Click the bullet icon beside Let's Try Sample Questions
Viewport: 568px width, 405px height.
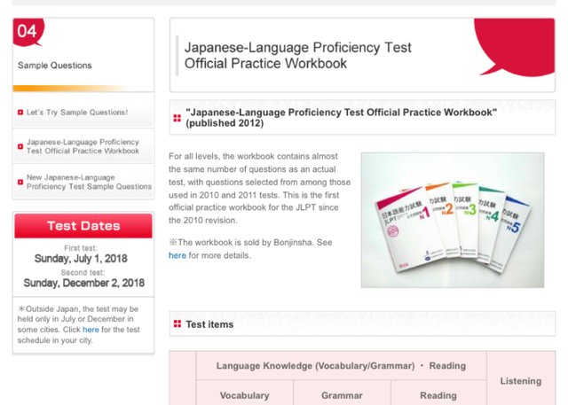20,113
